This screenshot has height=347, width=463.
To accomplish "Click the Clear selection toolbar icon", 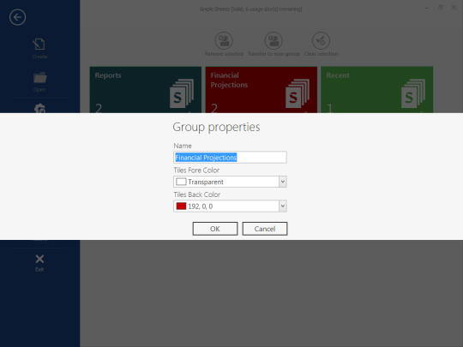I will coord(321,41).
